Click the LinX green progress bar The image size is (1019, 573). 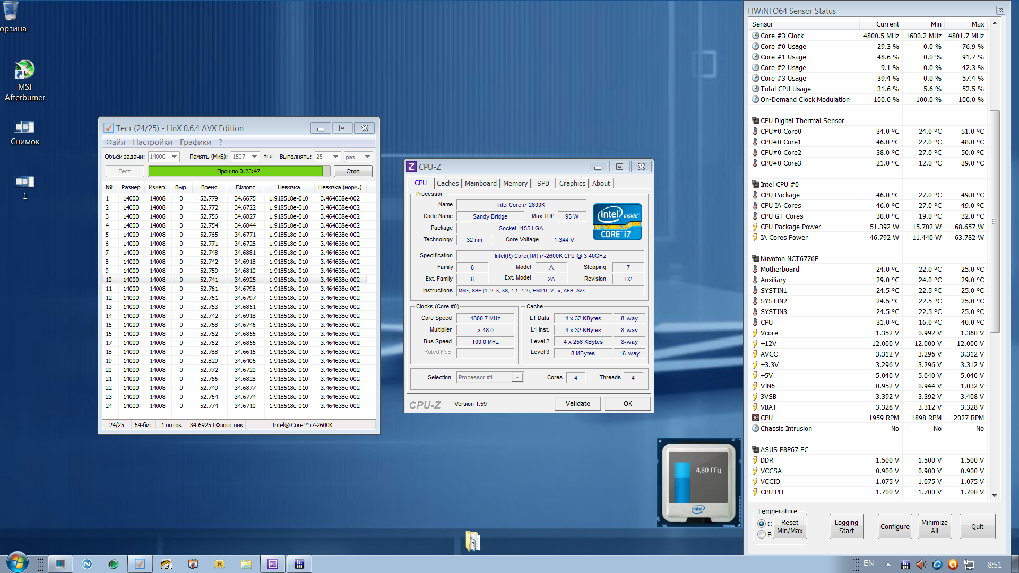click(x=239, y=171)
